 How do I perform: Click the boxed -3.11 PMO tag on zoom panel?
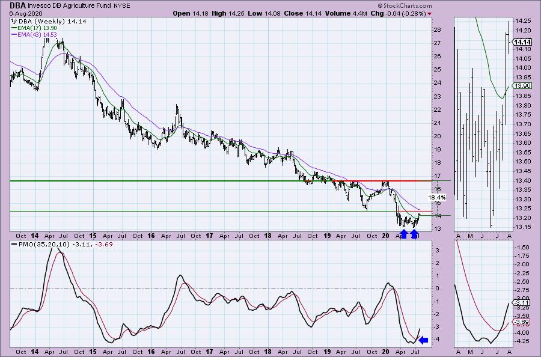[522, 303]
